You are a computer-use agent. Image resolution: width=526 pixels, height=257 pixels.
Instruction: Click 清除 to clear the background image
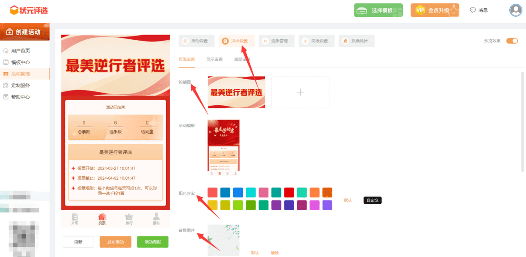(276, 253)
